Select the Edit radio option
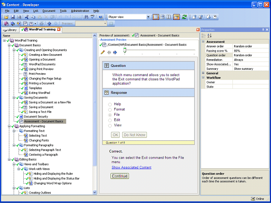The height and width of the screenshot is (203, 271). point(110,120)
